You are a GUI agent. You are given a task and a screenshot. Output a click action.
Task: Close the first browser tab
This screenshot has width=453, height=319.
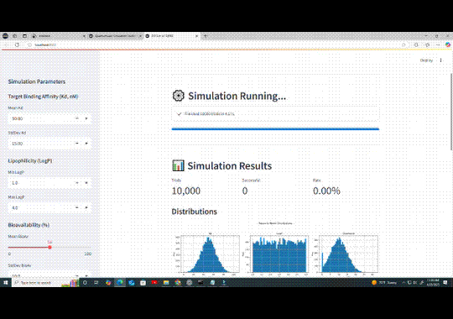point(84,36)
